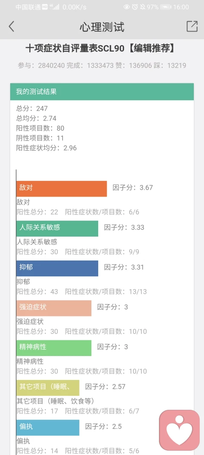Select the orange 敌对 bar
This screenshot has width=204, height=455.
point(62,188)
